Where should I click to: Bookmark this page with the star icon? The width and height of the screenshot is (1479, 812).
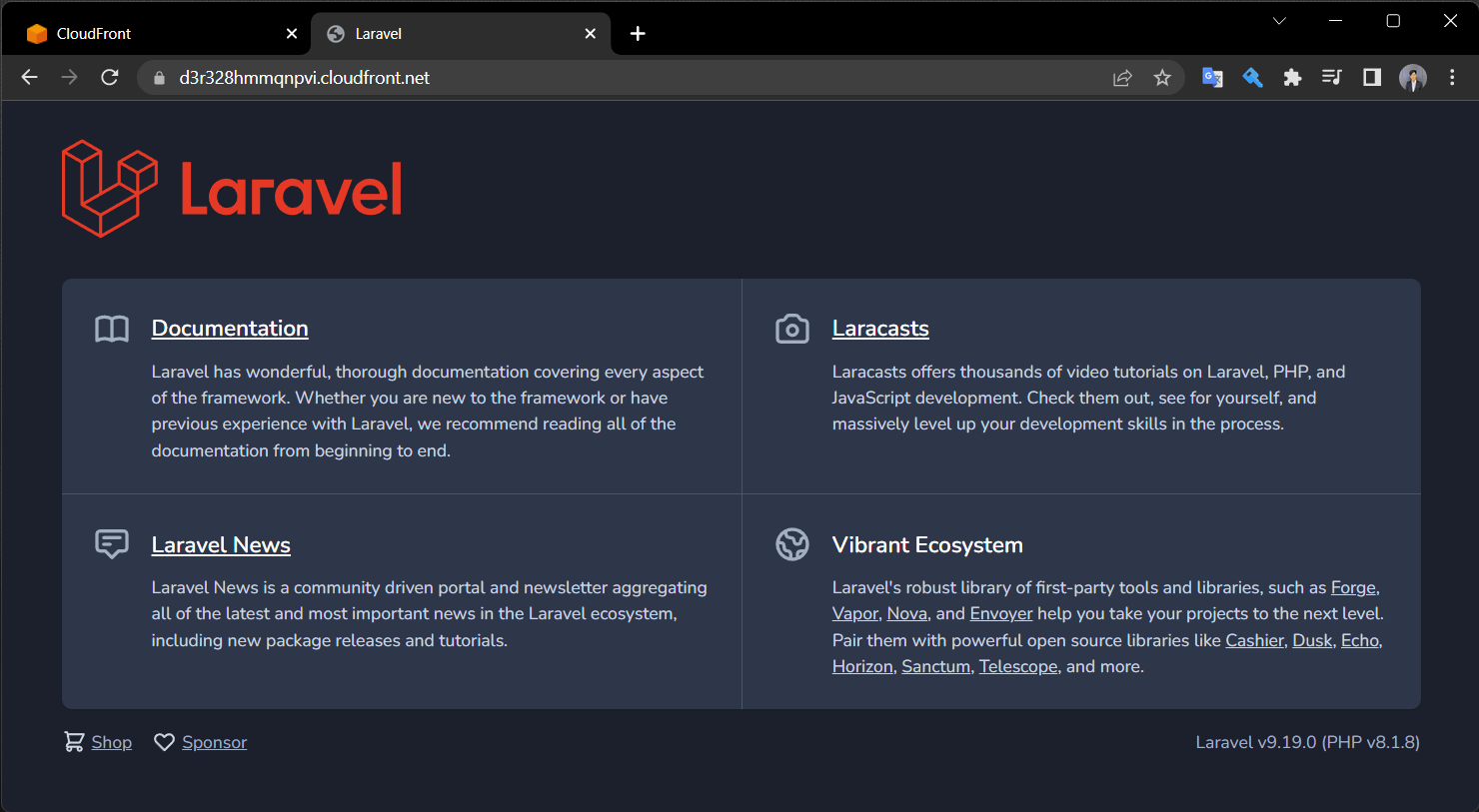point(1162,78)
